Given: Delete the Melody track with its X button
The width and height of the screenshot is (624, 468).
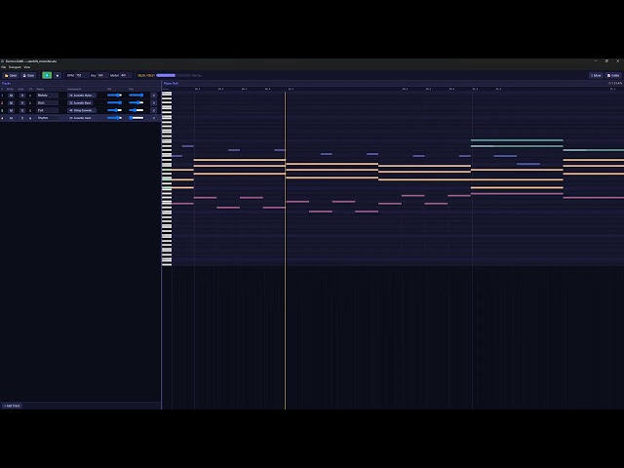Looking at the screenshot, I should point(154,96).
